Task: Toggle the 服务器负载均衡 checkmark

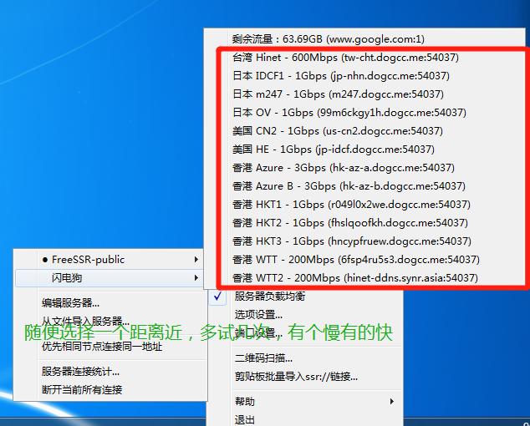Action: 217,297
